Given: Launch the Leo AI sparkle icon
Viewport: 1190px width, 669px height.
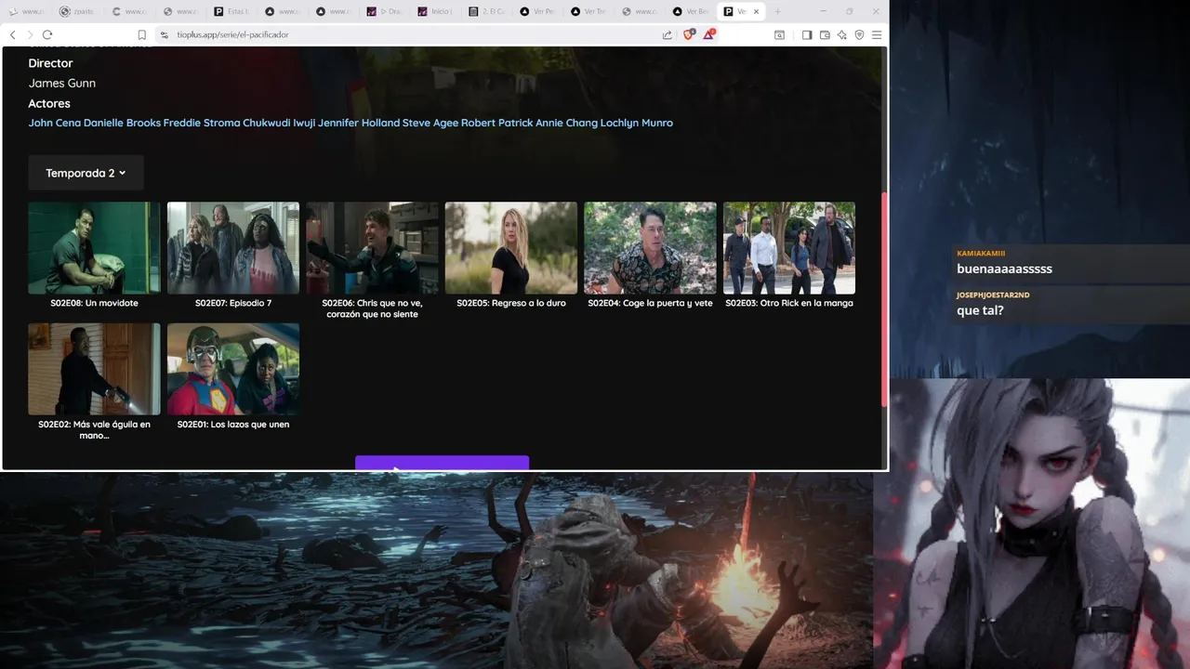Looking at the screenshot, I should (841, 34).
